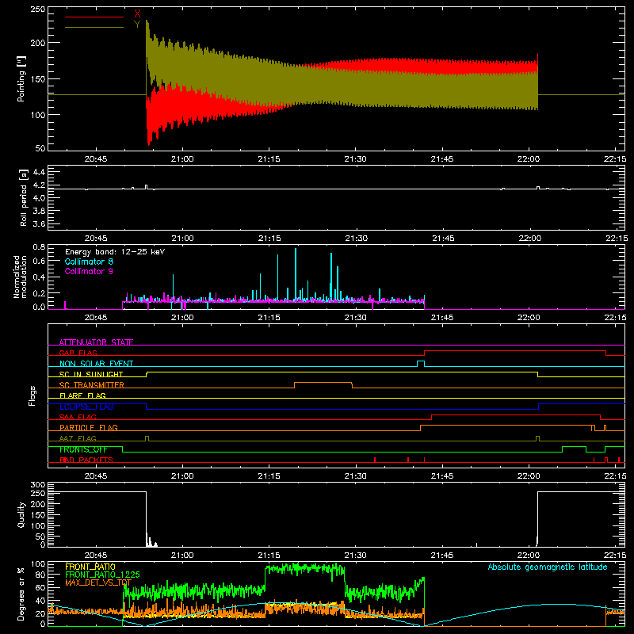Select the orange MAX_DET_VS_TOT legend entry
The height and width of the screenshot is (634, 634).
(x=98, y=582)
